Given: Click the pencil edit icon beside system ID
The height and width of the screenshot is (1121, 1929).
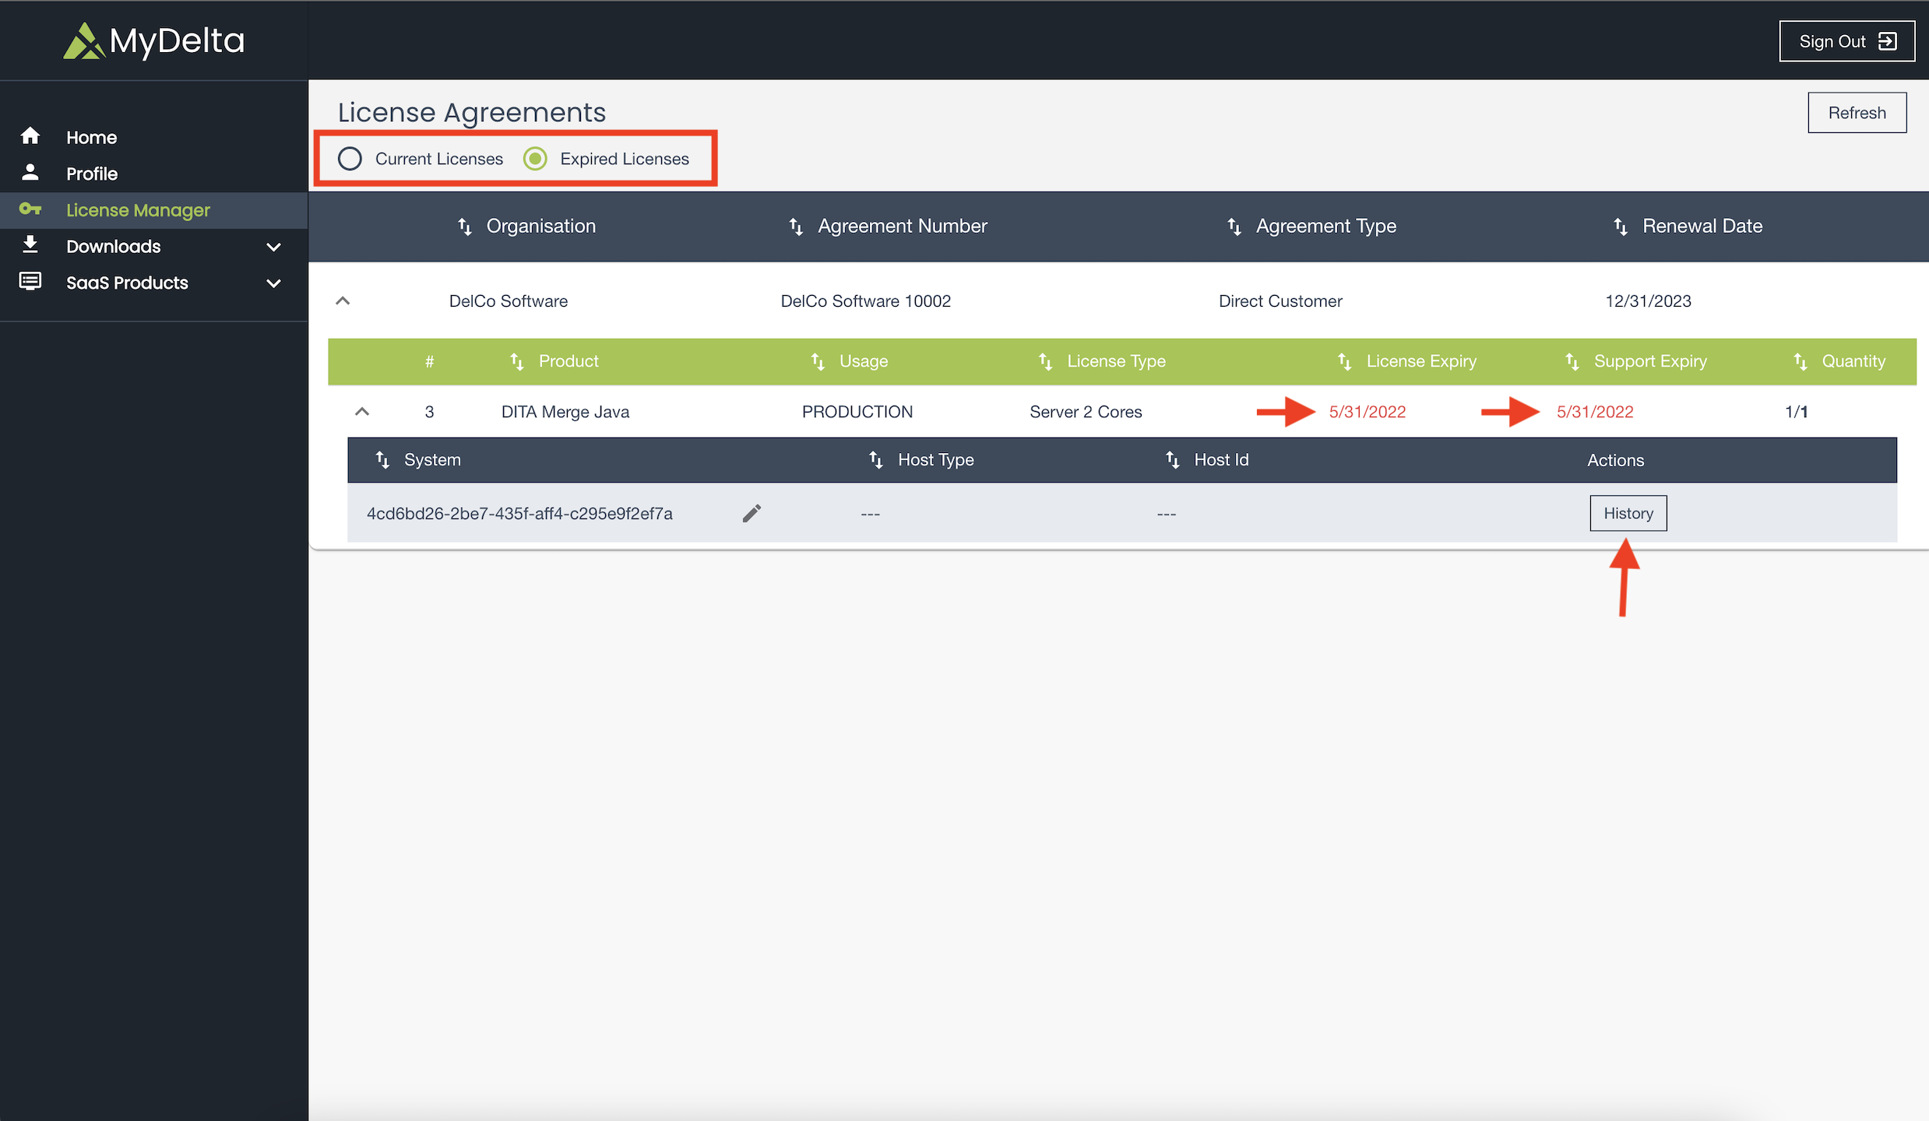Looking at the screenshot, I should (752, 513).
